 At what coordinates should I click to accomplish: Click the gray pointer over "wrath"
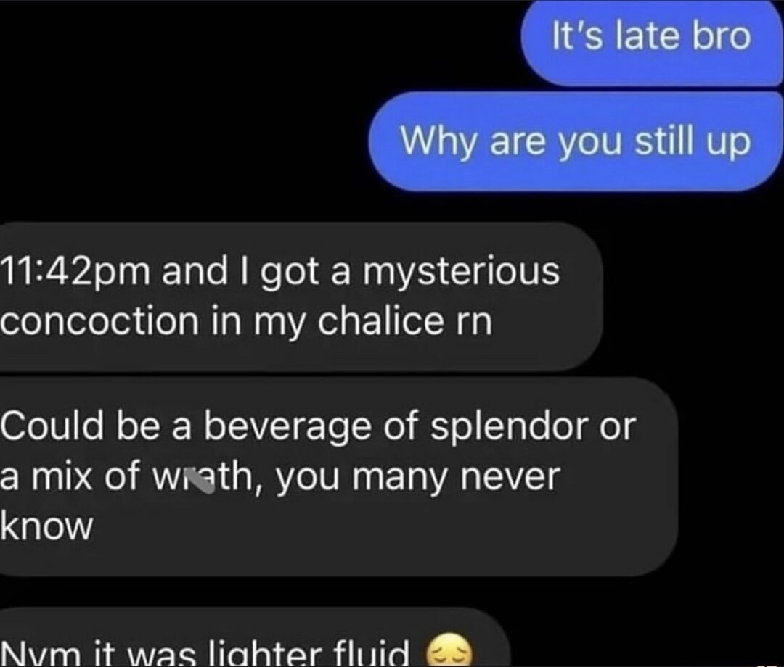[x=199, y=479]
